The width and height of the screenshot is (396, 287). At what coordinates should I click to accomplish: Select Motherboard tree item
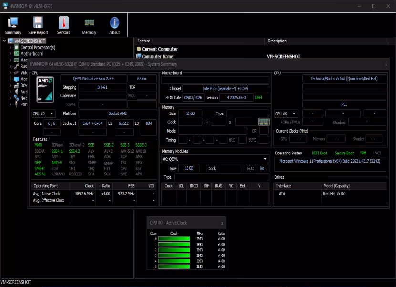pyautogui.click(x=31, y=53)
